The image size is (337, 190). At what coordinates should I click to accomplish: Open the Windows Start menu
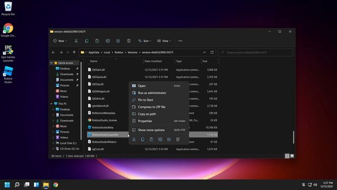tap(7, 185)
